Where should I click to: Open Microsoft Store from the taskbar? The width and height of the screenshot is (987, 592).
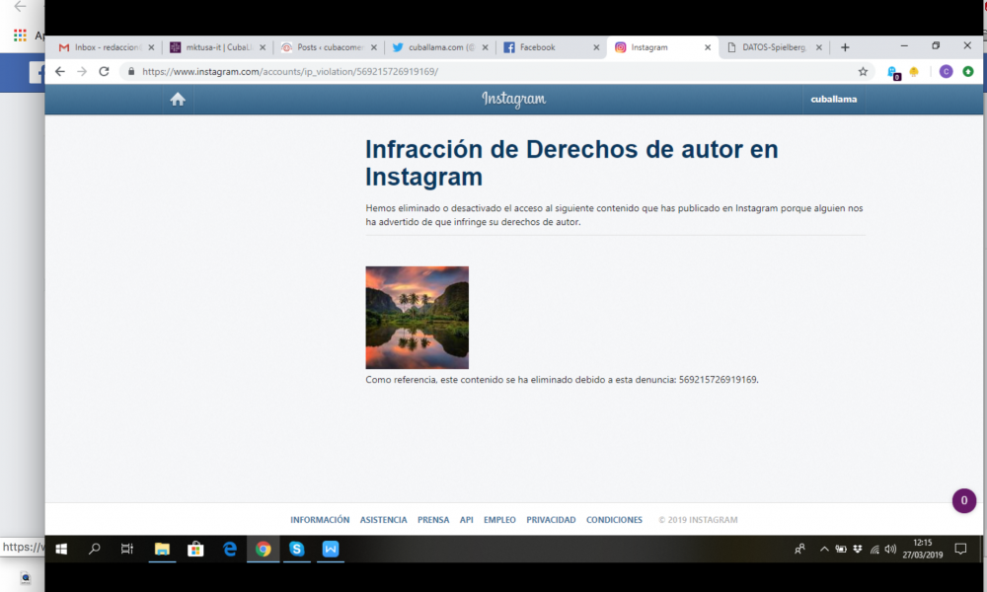[x=195, y=549]
